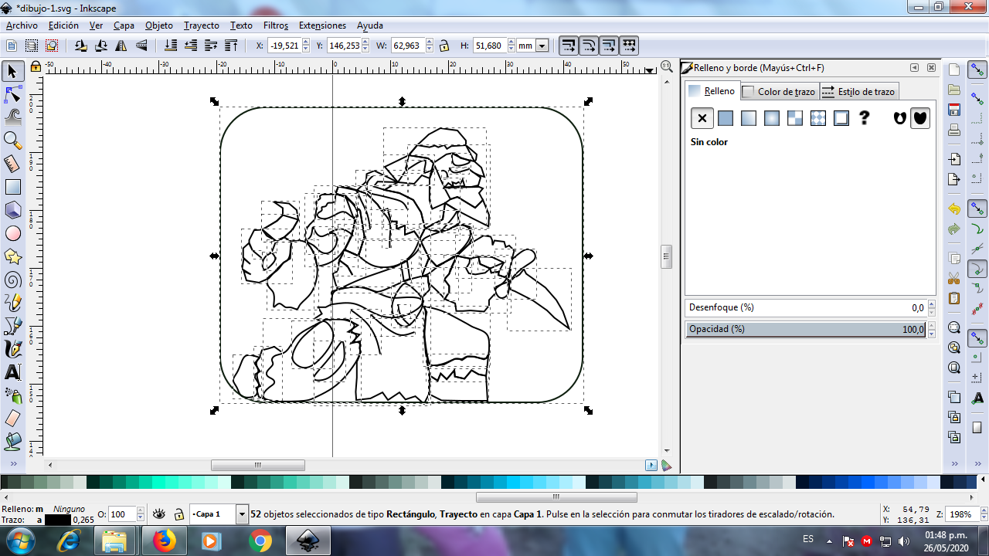Lower selection one step
This screenshot has height=556, width=989.
coord(190,46)
